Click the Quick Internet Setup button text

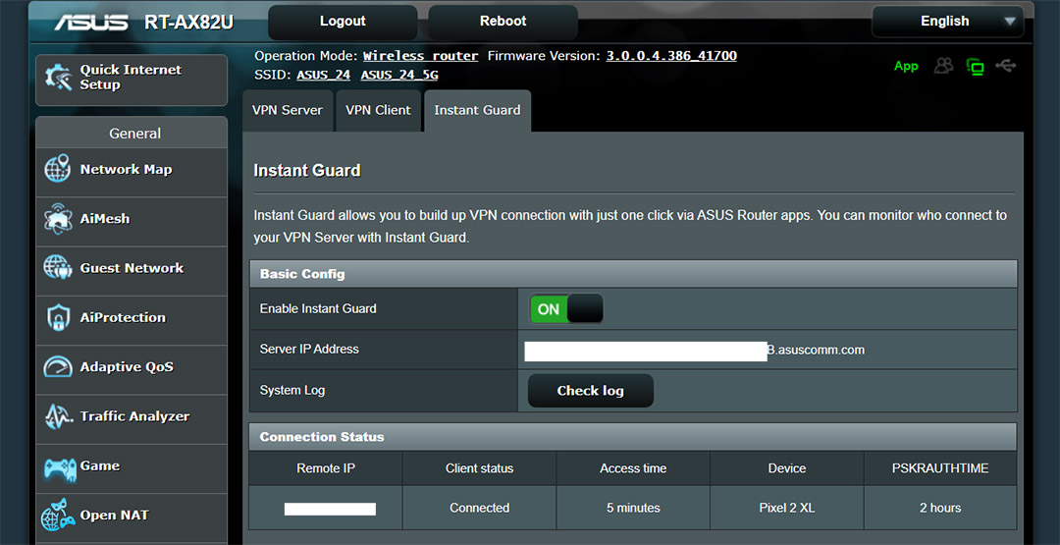(131, 77)
